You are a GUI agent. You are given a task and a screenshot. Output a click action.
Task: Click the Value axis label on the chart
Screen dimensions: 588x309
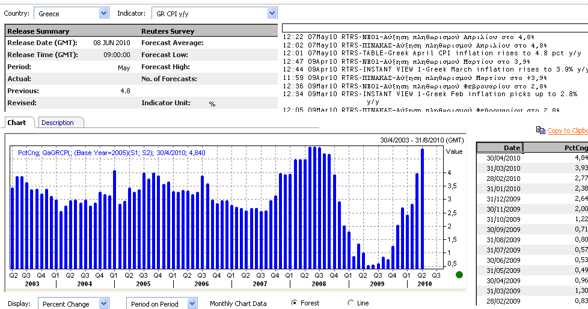tap(454, 151)
